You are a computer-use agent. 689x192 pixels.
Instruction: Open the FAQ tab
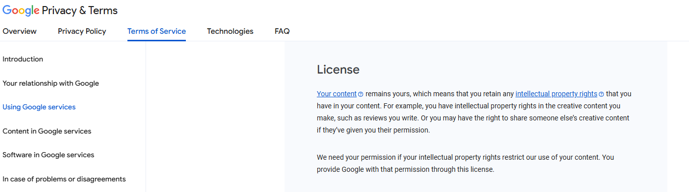[282, 31]
